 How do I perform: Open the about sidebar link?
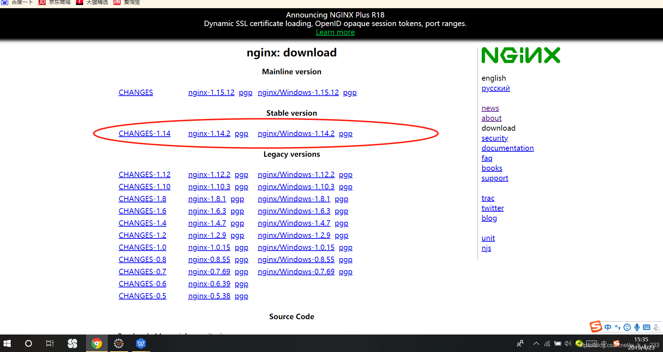click(492, 118)
